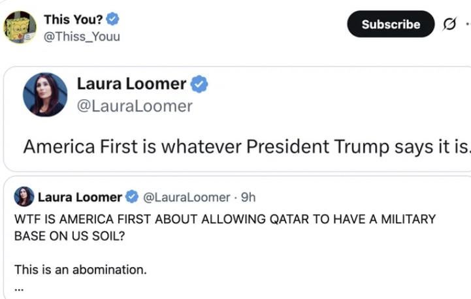Image resolution: width=471 pixels, height=299 pixels.
Task: Open the 9h timestamp link
Action: 248,197
